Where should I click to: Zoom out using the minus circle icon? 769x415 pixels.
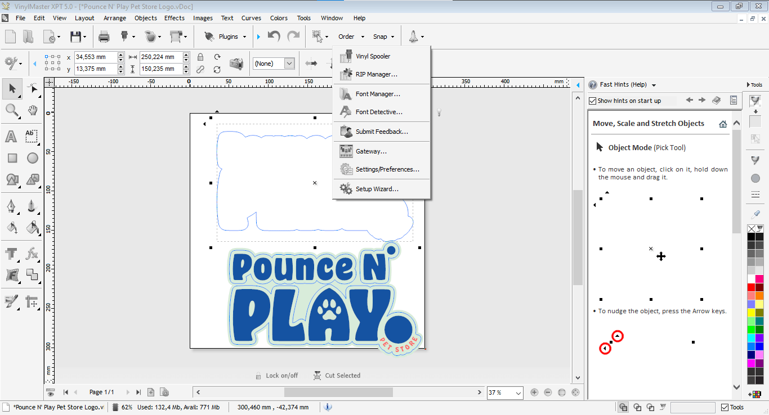click(x=548, y=393)
